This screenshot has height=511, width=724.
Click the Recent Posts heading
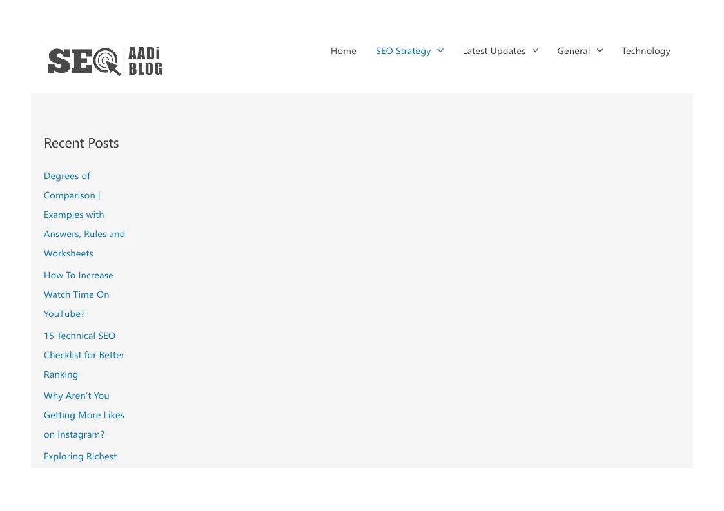81,143
